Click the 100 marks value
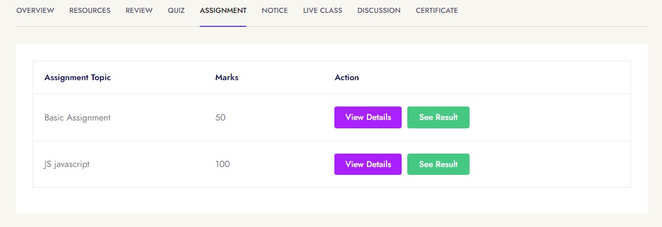The image size is (662, 227). coord(223,164)
